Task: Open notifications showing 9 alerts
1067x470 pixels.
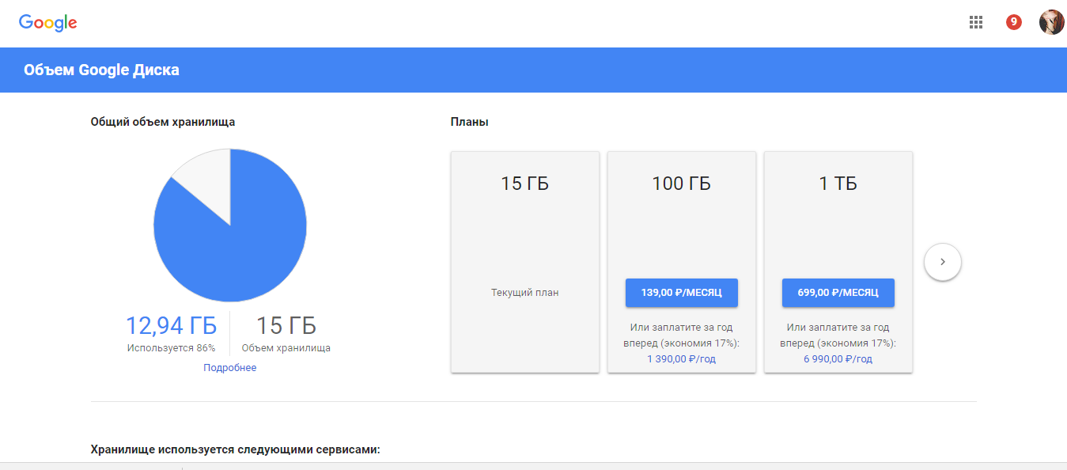Action: point(1013,22)
